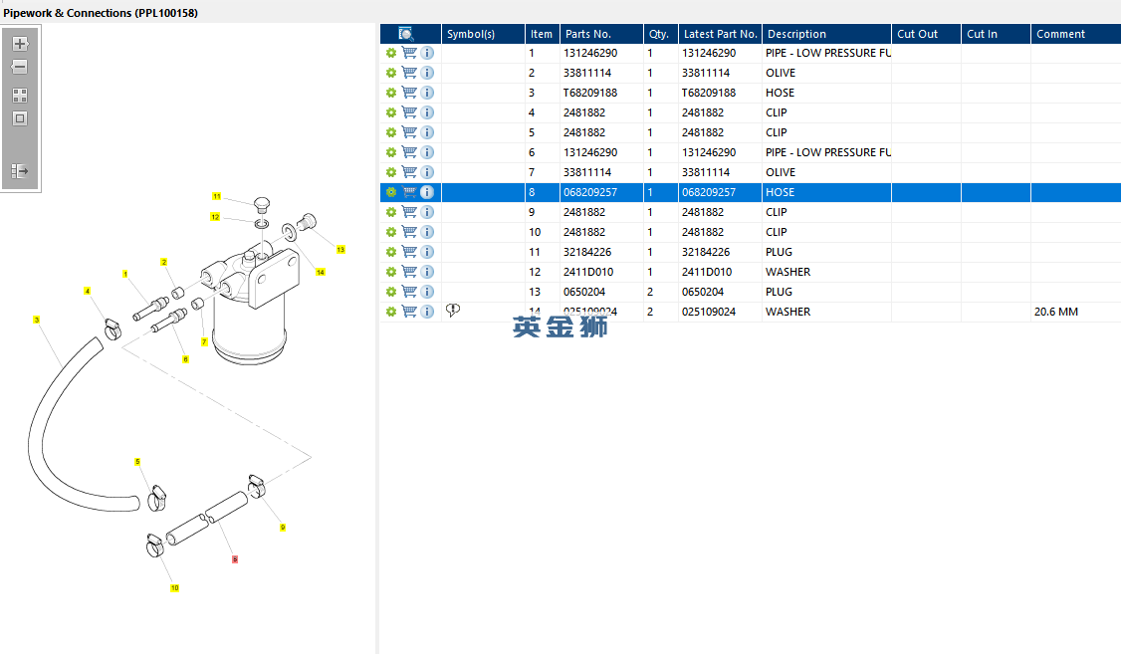Select callout 4 on the diagram

[88, 291]
